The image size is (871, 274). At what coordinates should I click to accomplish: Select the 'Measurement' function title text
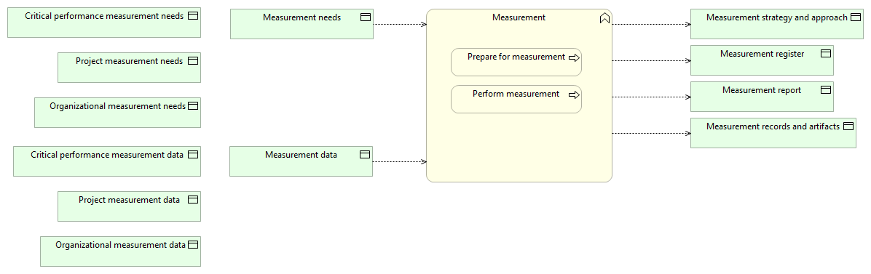519,17
